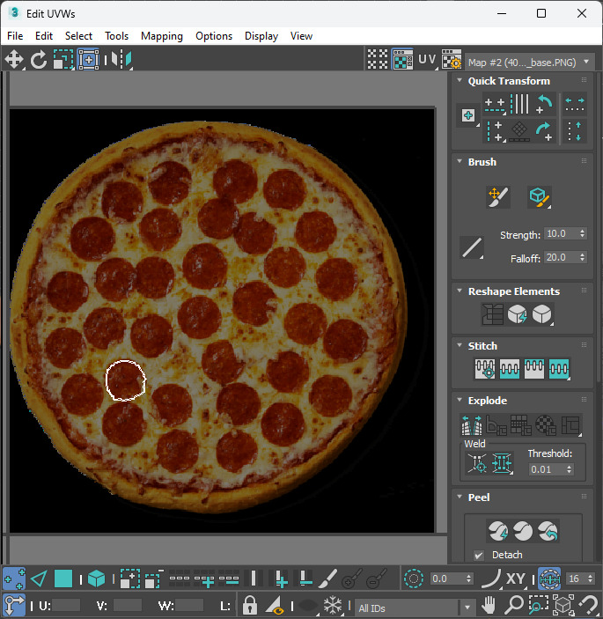603x619 pixels.
Task: Open the Display menu
Action: click(x=261, y=36)
